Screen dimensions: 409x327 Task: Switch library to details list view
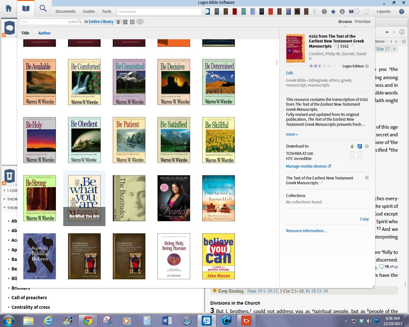[125, 22]
